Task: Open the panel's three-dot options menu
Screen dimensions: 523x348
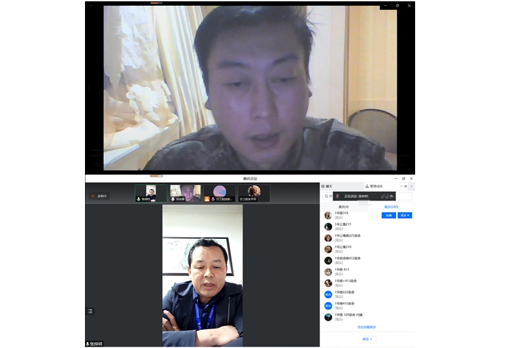Action: (x=402, y=186)
